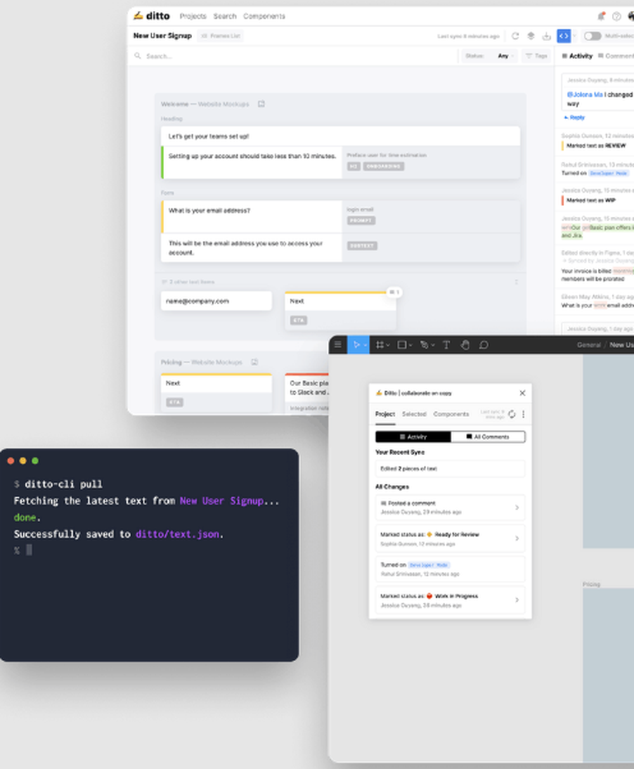Viewport: 634px width, 769px height.
Task: Select the Pen tool in Figma toolbar
Action: (424, 344)
